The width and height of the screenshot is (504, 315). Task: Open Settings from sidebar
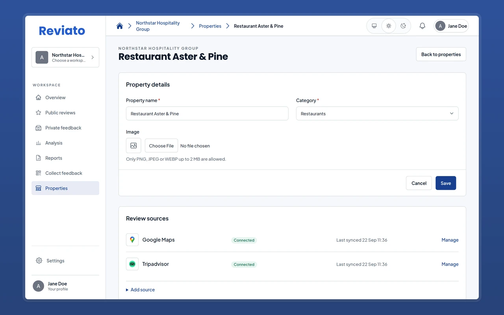[65, 261]
